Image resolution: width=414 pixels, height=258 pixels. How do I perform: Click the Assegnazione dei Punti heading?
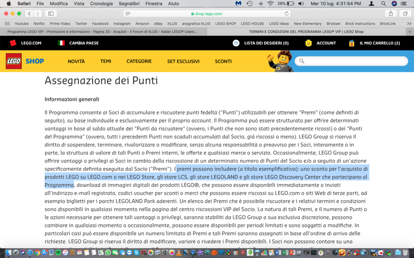pyautogui.click(x=101, y=80)
